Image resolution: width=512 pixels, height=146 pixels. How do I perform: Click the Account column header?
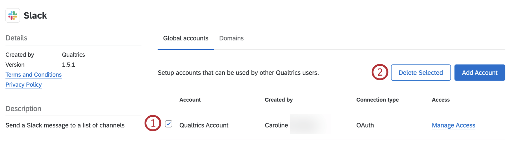pos(190,100)
